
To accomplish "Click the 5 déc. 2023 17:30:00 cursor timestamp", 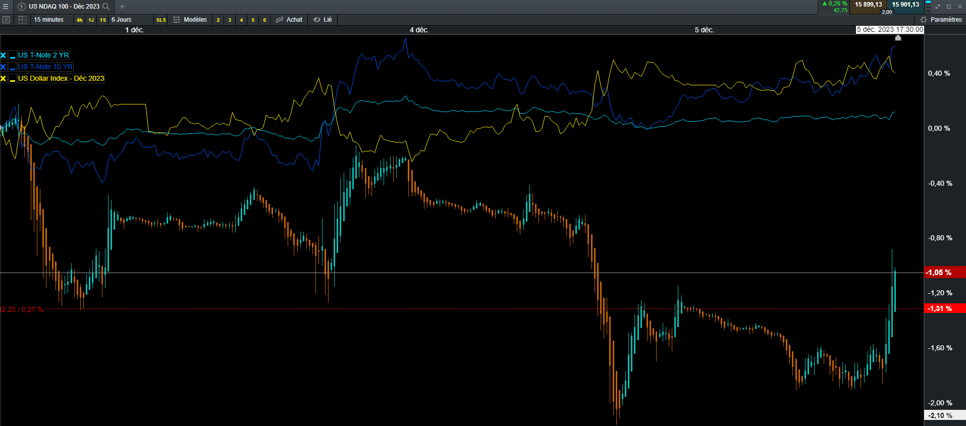I will coord(890,30).
